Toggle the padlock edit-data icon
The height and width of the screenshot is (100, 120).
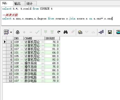click(x=18, y=32)
